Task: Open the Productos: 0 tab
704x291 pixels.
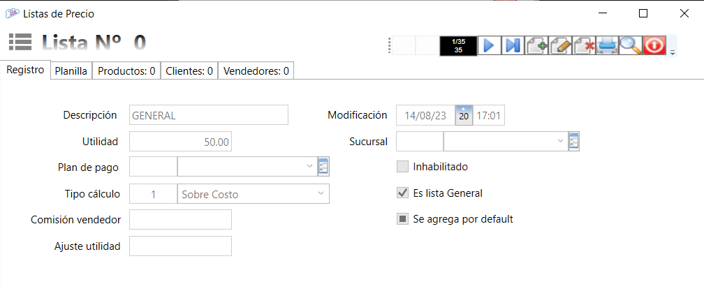Action: (126, 70)
